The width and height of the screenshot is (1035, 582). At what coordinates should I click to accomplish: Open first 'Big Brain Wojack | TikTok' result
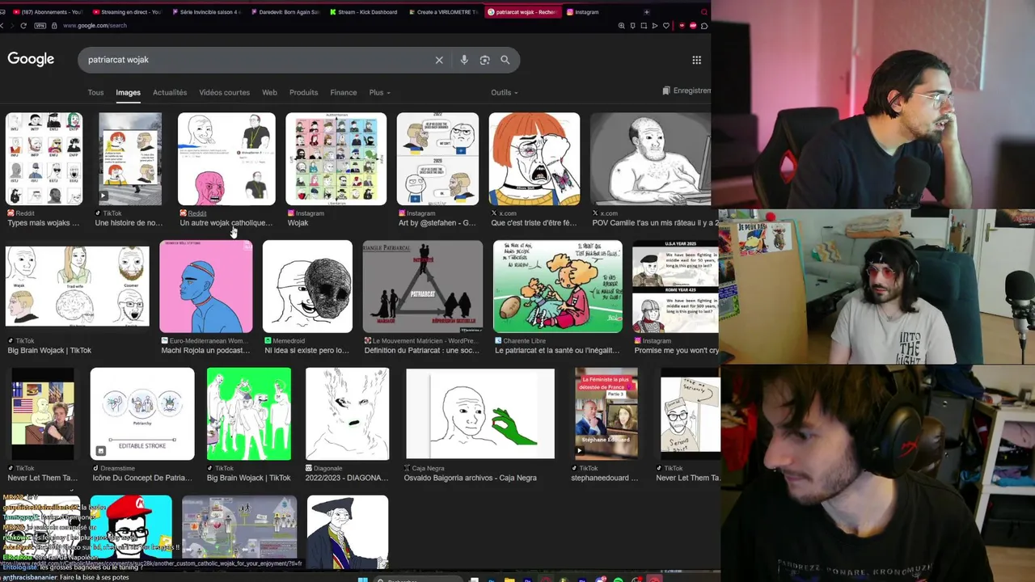pyautogui.click(x=77, y=286)
